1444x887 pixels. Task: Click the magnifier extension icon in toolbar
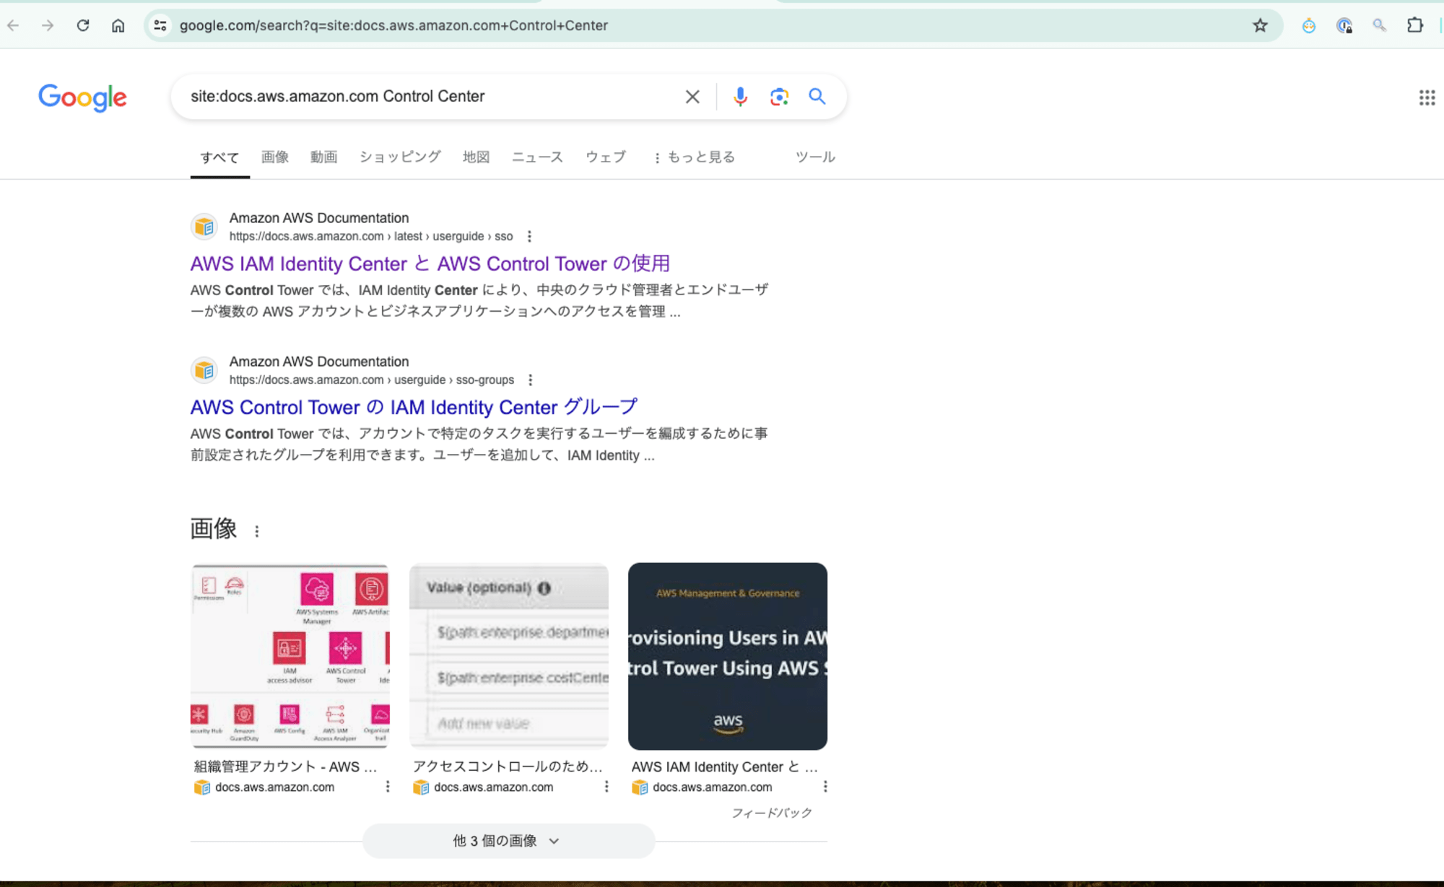click(1380, 26)
